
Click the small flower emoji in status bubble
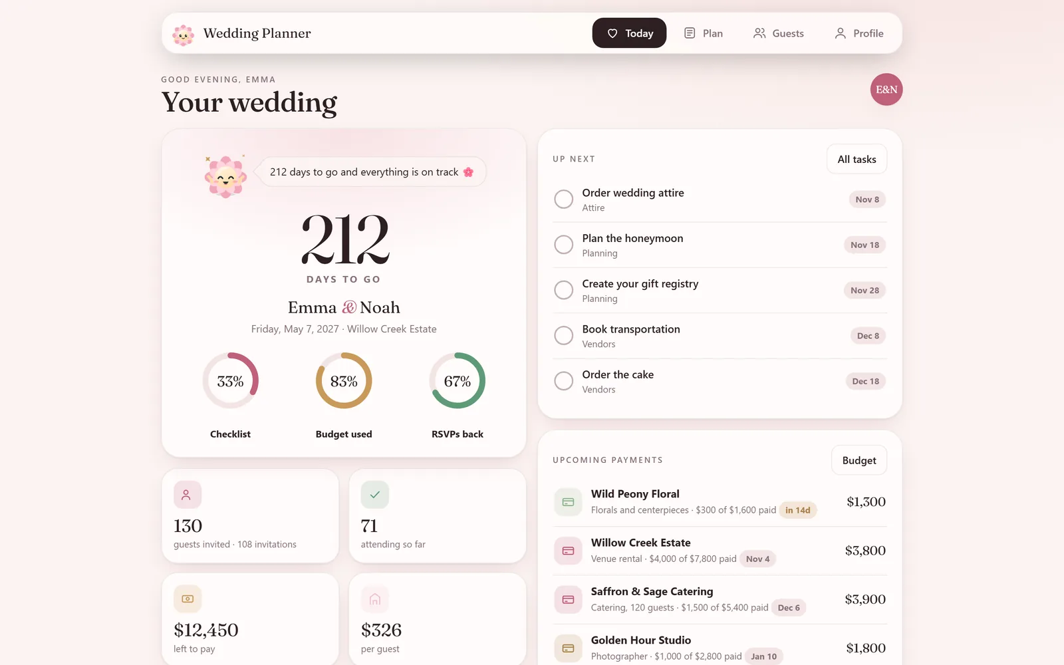coord(468,172)
